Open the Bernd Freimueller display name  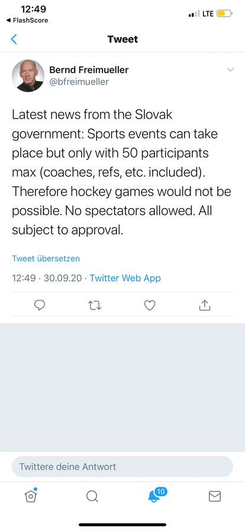[x=89, y=70]
